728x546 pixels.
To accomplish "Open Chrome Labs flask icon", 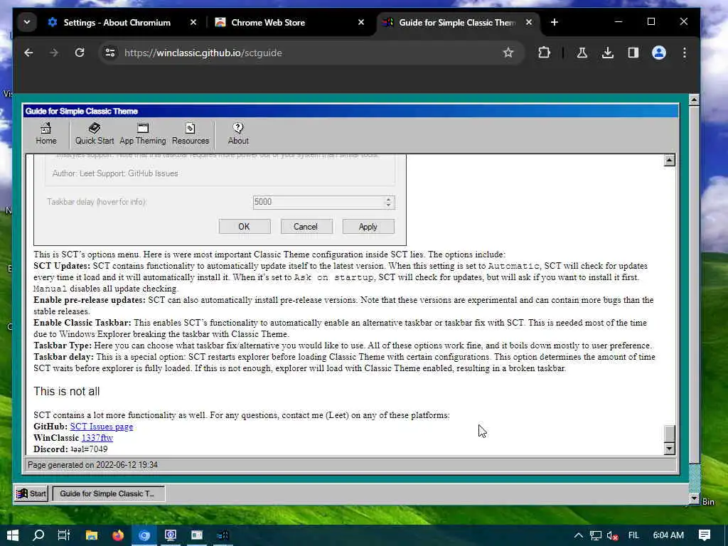I will click(x=582, y=53).
